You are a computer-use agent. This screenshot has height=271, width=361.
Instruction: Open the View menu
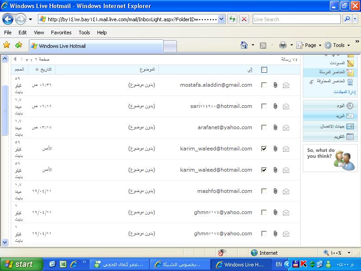tap(39, 33)
